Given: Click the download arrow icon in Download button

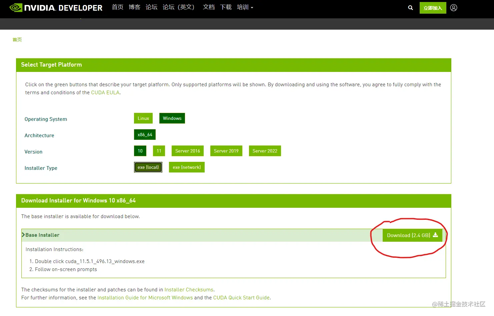Looking at the screenshot, I should pos(435,235).
